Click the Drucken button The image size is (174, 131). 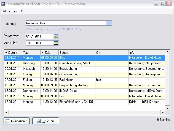[45, 121]
